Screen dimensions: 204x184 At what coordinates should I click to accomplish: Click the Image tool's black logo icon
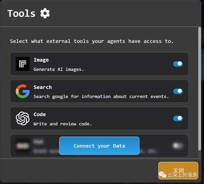click(23, 64)
